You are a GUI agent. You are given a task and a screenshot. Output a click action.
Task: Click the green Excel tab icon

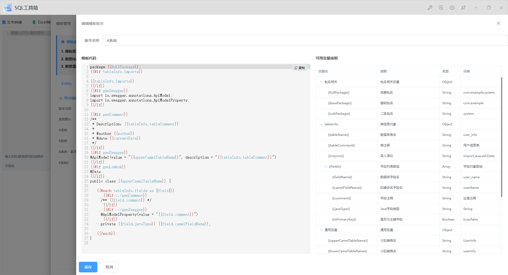[x=34, y=22]
